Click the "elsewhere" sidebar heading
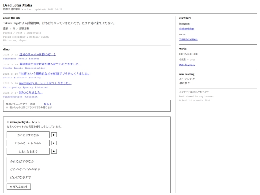This screenshot has width=260, height=195. [x=185, y=18]
